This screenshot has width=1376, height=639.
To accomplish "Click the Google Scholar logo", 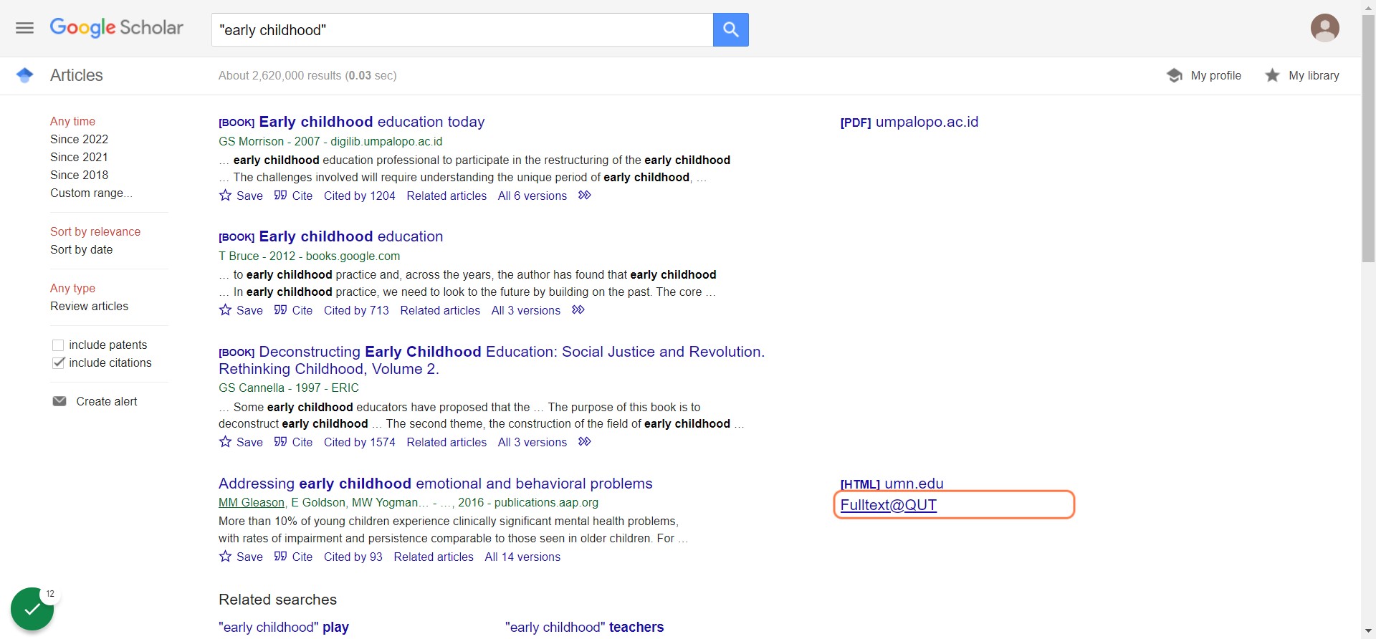I will (117, 28).
